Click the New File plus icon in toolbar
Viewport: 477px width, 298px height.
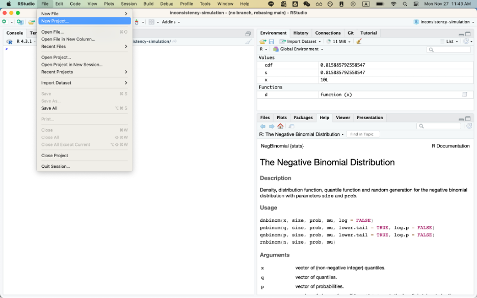tap(4, 22)
